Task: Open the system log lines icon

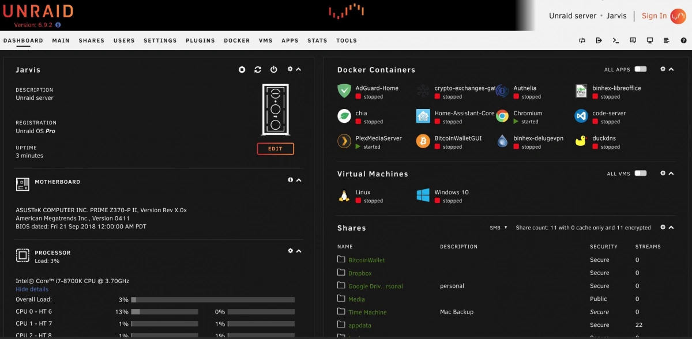Action: [667, 40]
